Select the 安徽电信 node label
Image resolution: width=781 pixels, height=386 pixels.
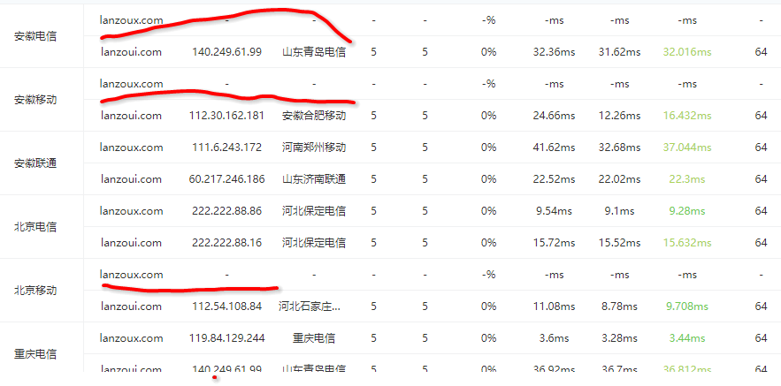(35, 36)
